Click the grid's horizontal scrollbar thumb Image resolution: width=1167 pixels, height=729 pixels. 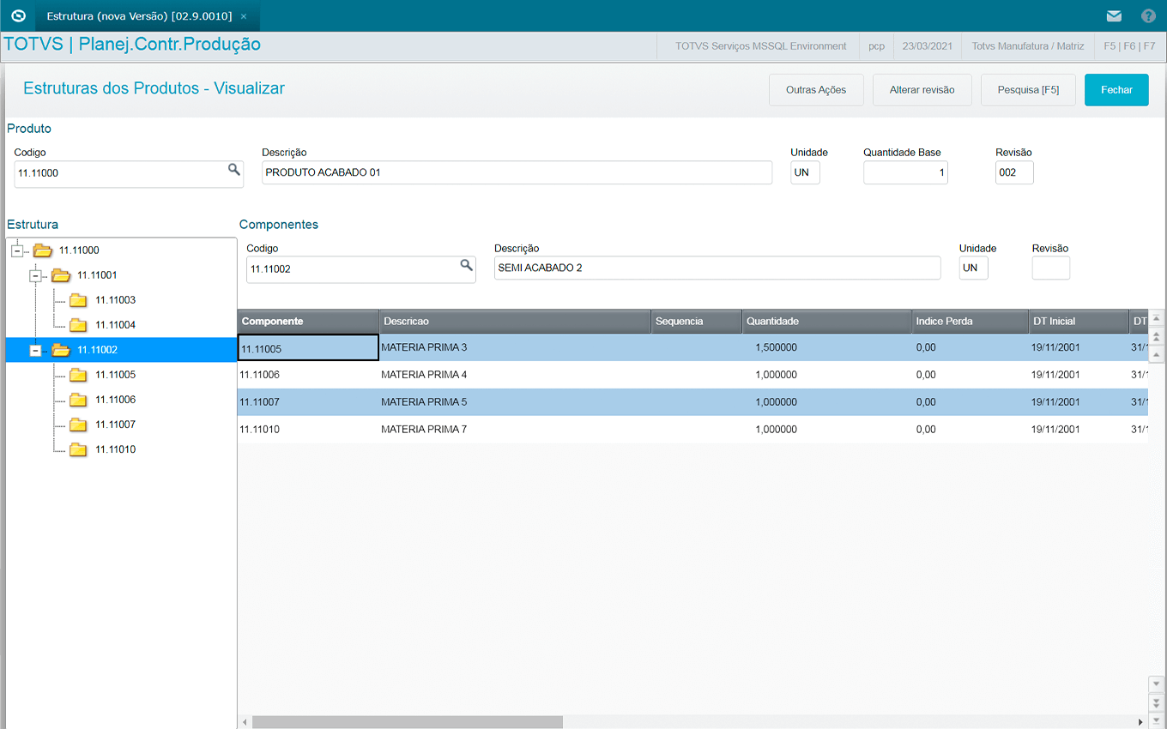[407, 722]
